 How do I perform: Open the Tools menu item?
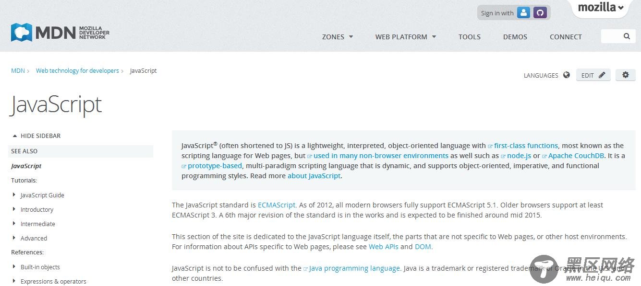pyautogui.click(x=470, y=37)
